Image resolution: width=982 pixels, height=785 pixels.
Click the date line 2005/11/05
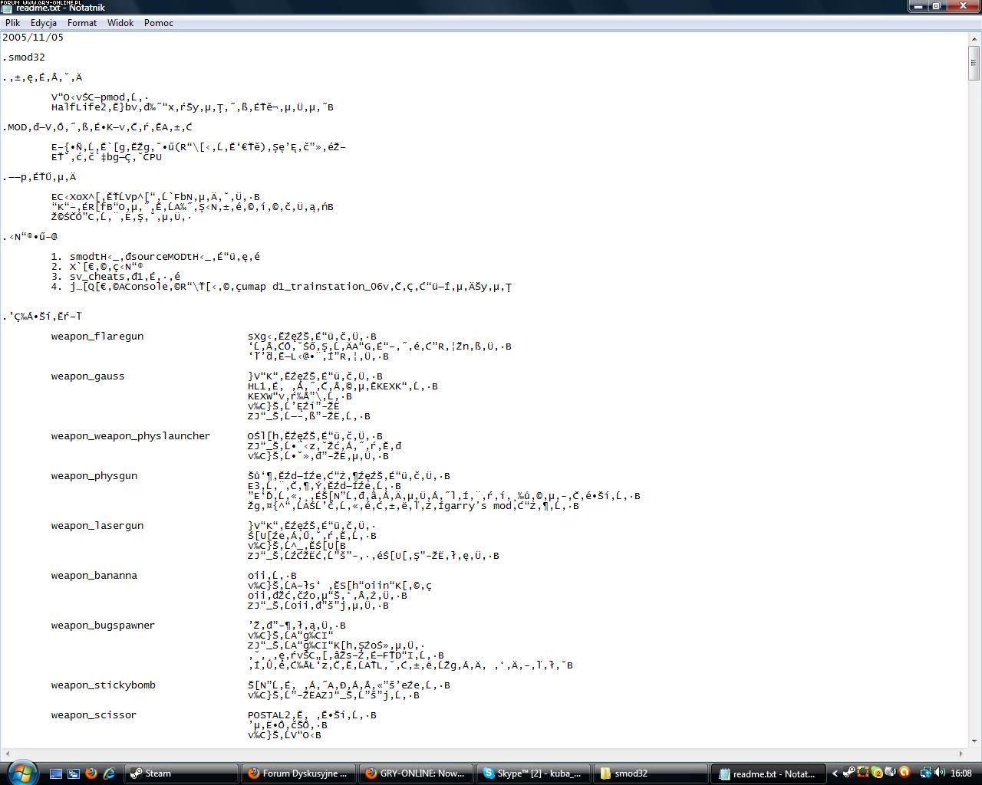click(33, 38)
